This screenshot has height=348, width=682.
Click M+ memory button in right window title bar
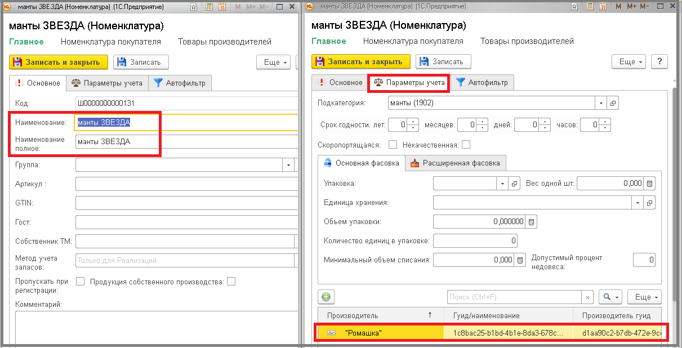pyautogui.click(x=631, y=7)
